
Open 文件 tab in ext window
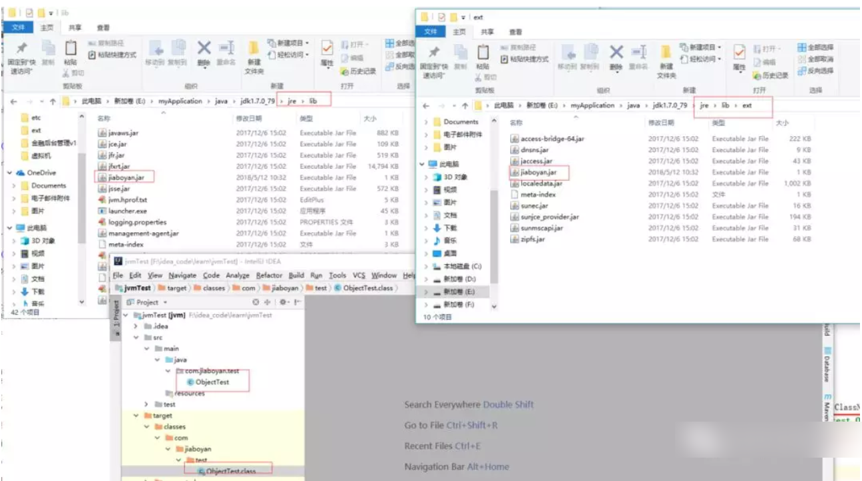(x=431, y=31)
